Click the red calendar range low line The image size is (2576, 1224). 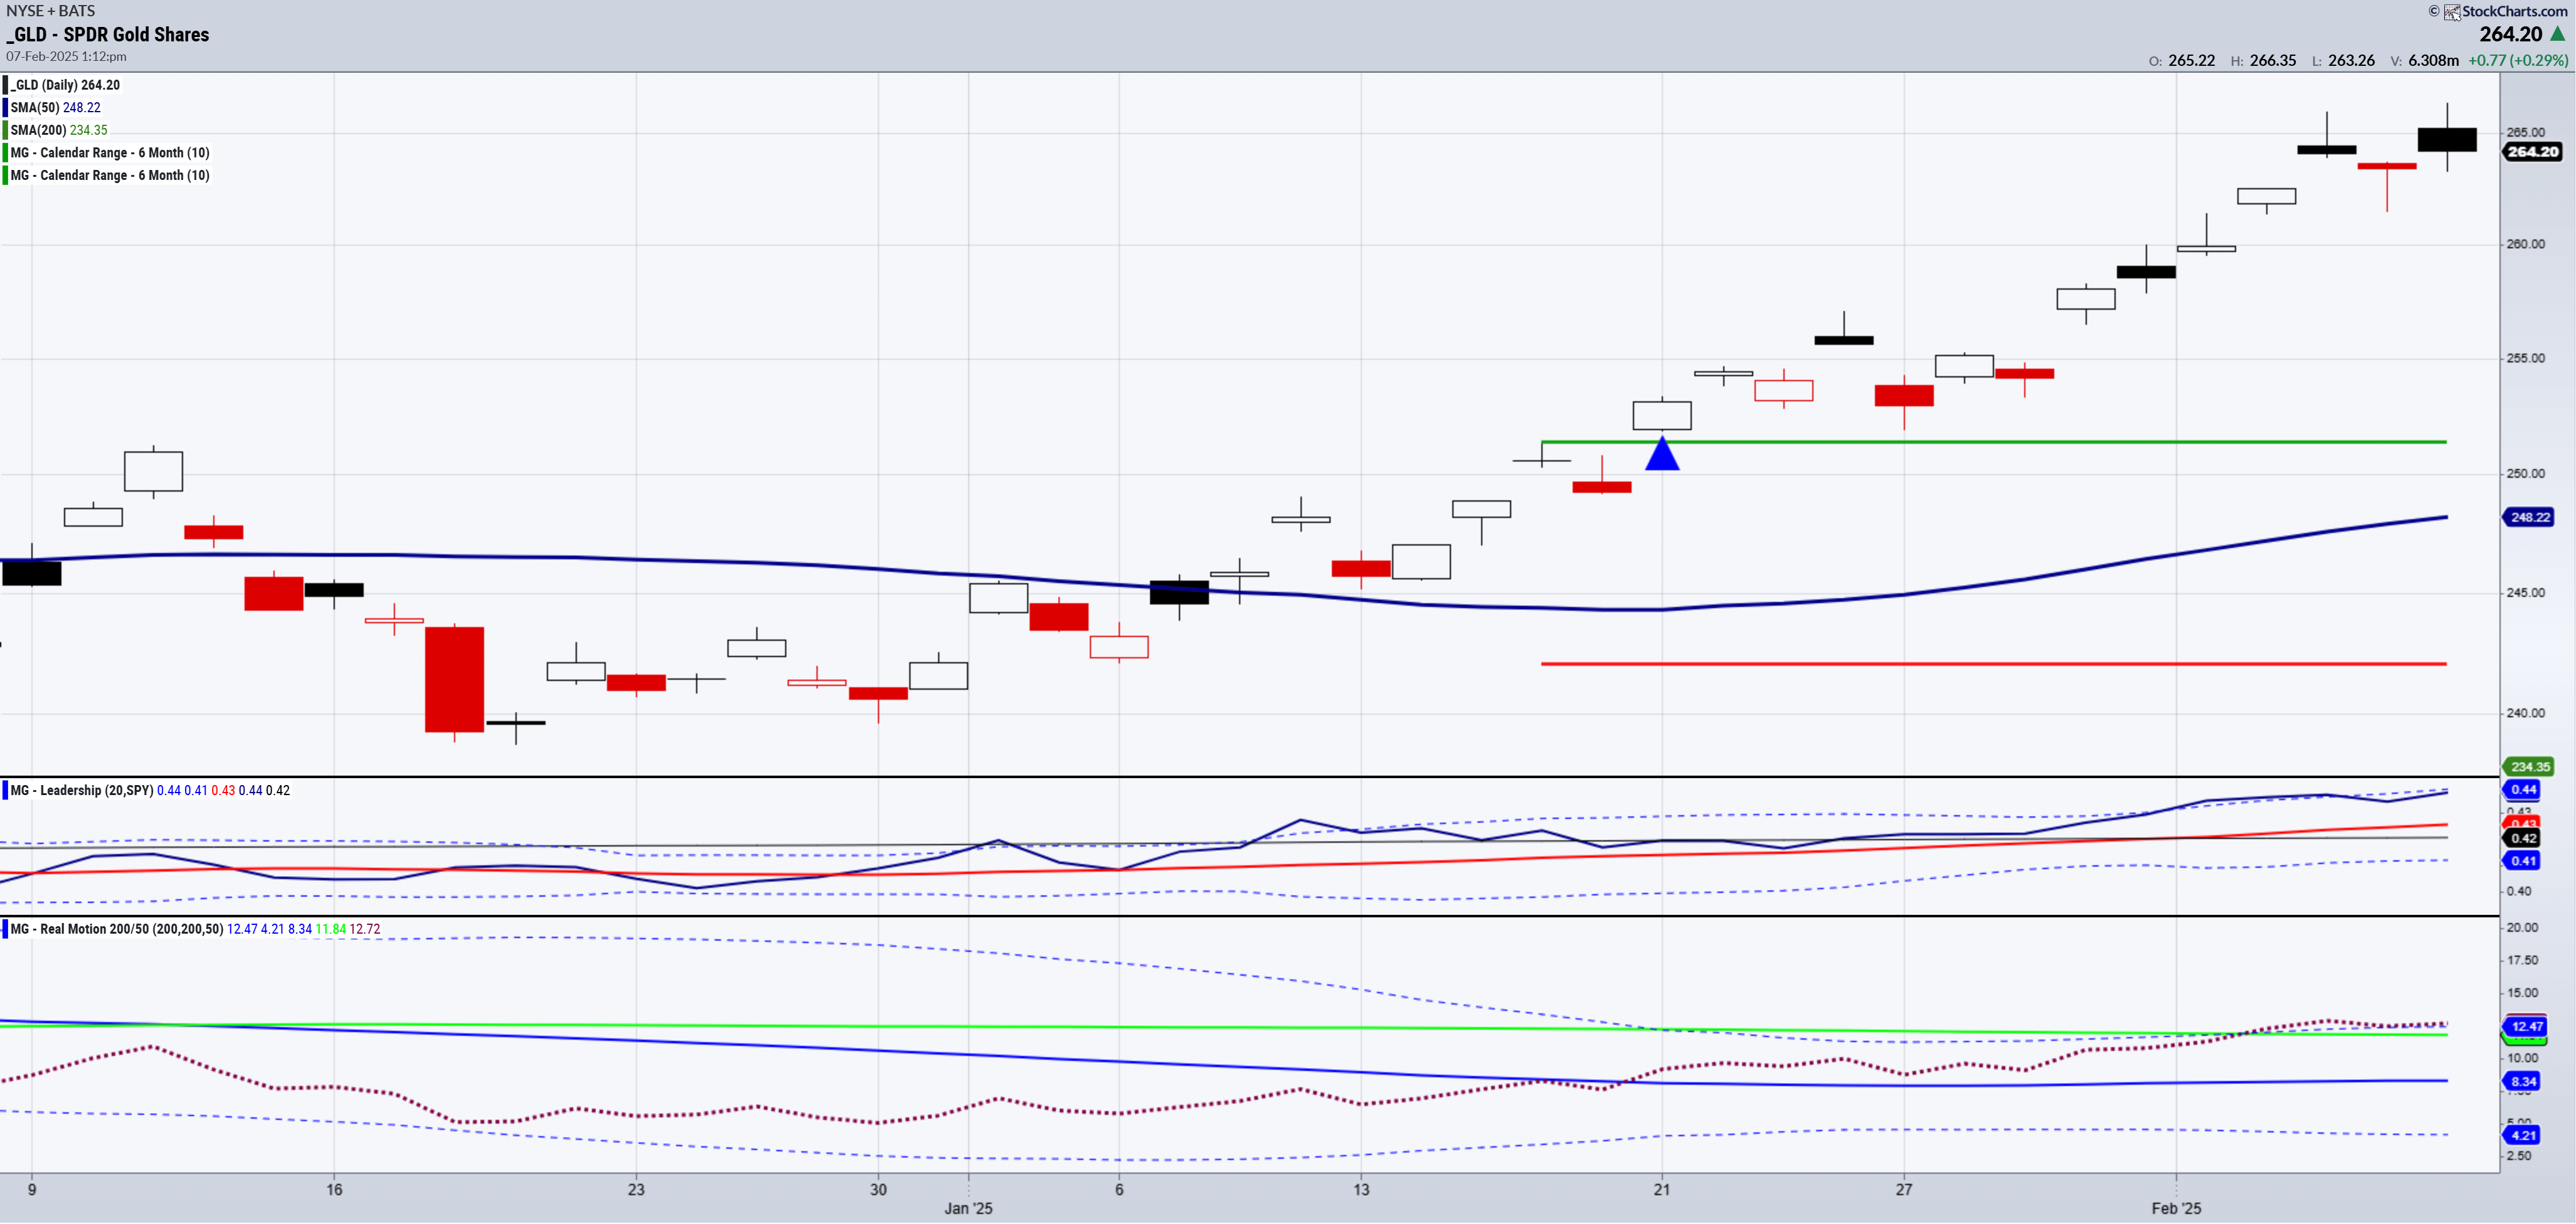pos(1994,664)
